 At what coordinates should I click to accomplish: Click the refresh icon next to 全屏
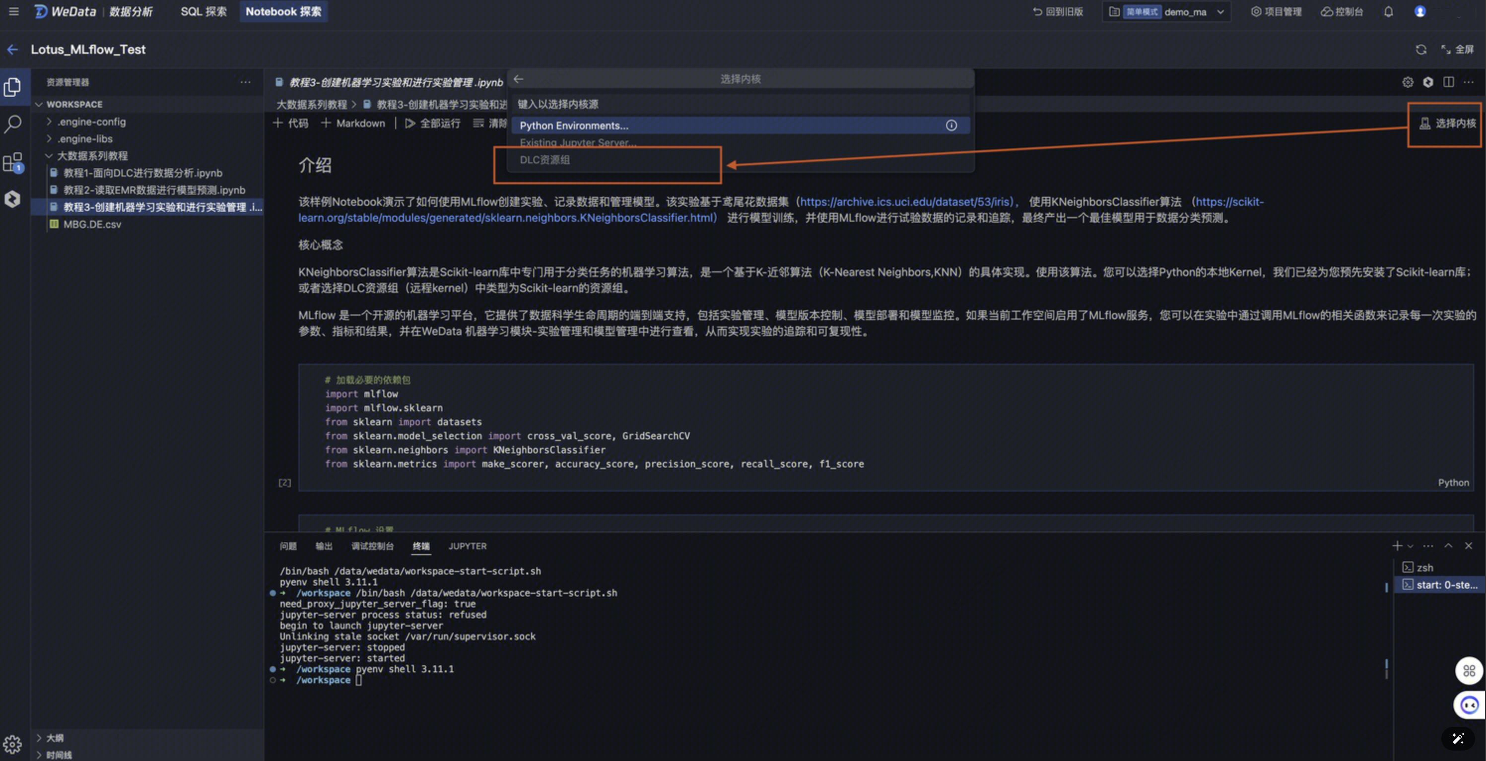click(x=1421, y=50)
